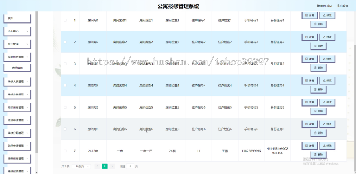356x174 pixels.
Task: Delete the row with 房间号5
Action: (x=318, y=111)
